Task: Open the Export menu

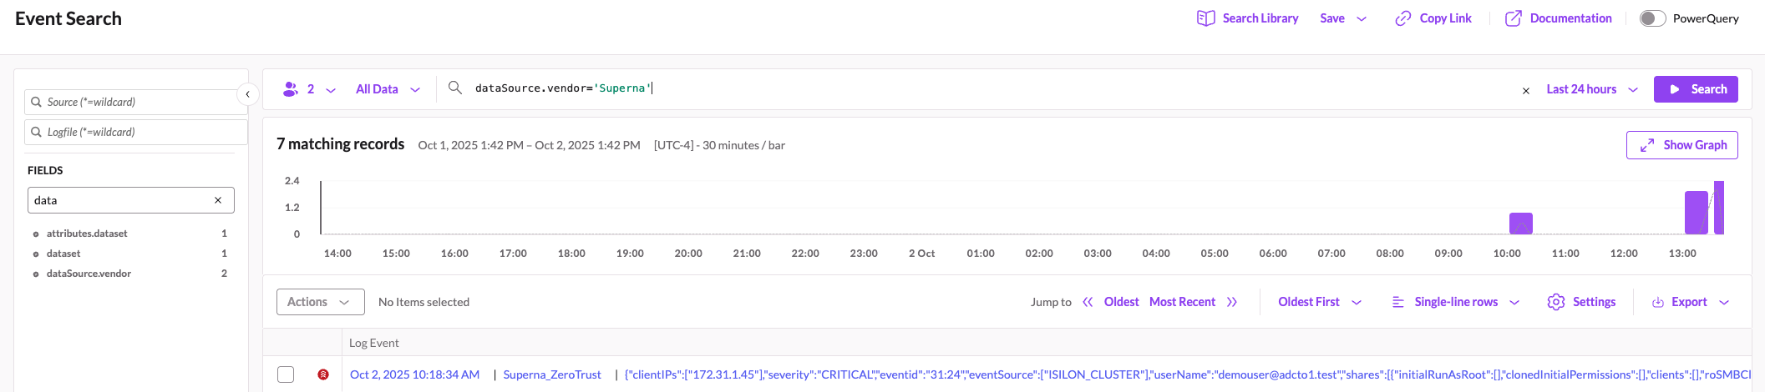Action: coord(1690,302)
